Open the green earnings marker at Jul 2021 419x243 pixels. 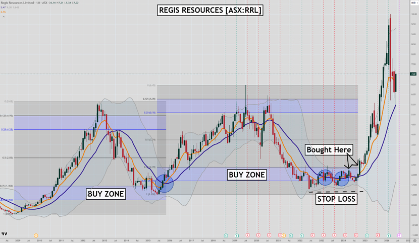point(291,235)
